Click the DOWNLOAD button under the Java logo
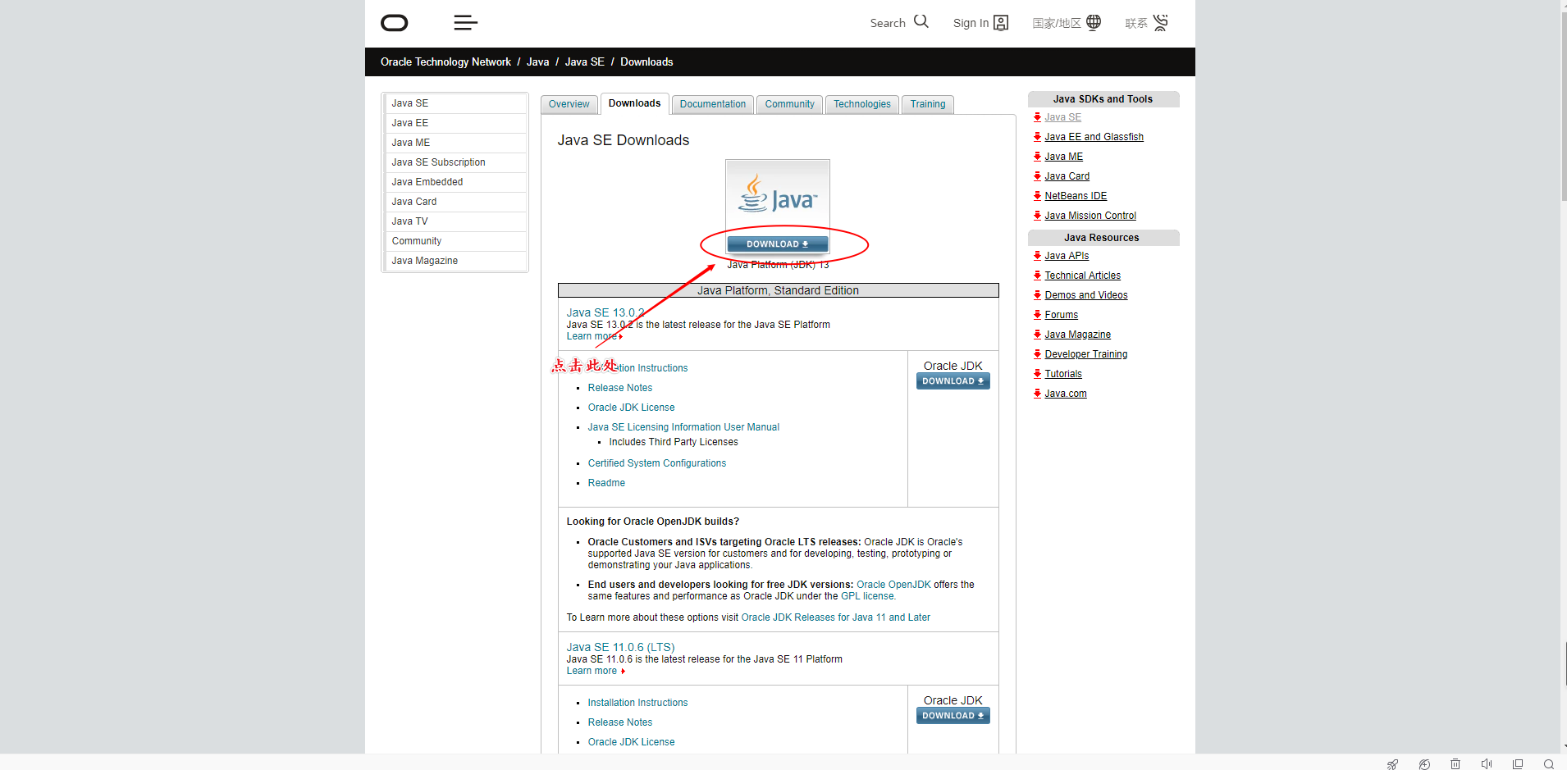Viewport: 1567px width, 770px height. click(x=778, y=244)
